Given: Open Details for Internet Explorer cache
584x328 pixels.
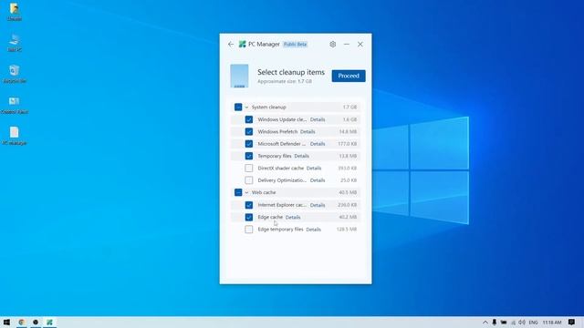Looking at the screenshot, I should click(318, 205).
